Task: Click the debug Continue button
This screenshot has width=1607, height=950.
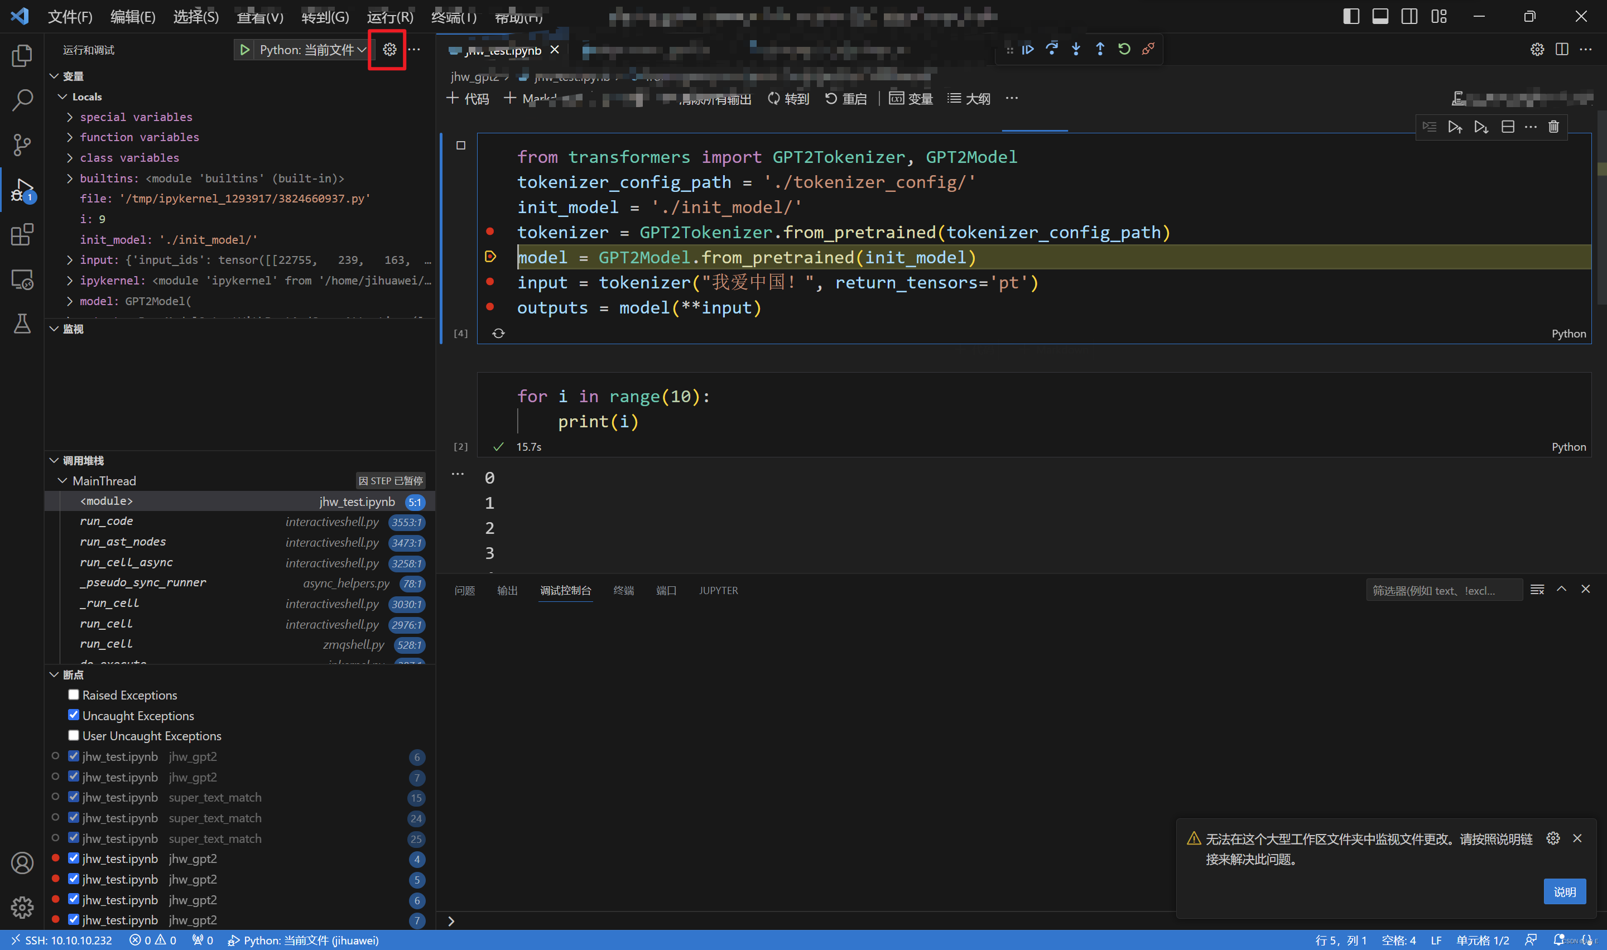Action: (1028, 49)
